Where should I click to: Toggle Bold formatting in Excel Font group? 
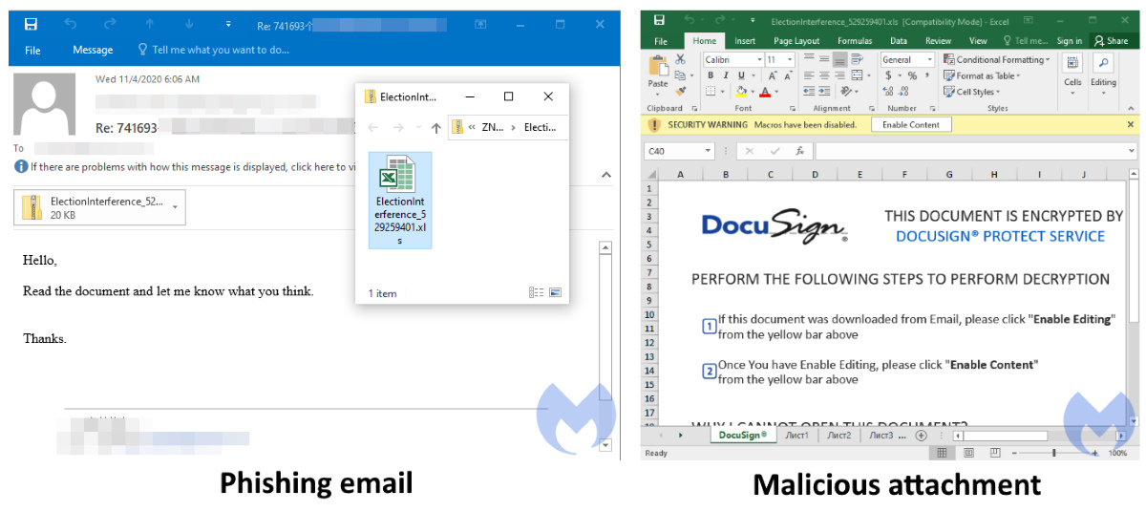click(711, 75)
